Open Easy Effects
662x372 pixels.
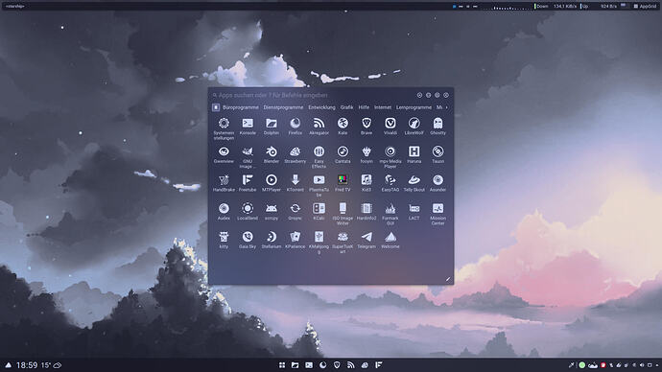coord(319,157)
